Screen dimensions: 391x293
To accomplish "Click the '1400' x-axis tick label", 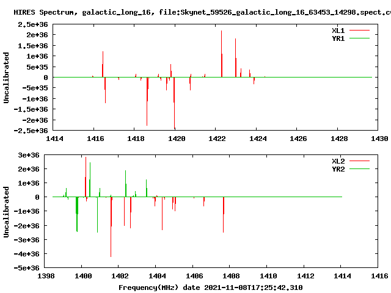I will (83, 276).
